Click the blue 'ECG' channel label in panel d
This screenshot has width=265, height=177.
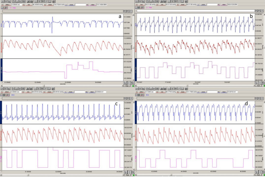click(x=147, y=95)
